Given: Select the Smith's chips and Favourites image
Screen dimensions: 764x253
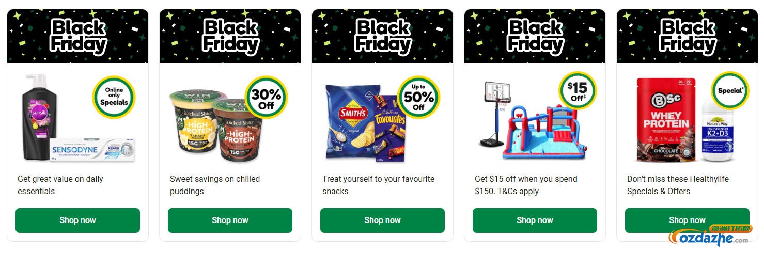Looking at the screenshot, I should click(x=364, y=124).
